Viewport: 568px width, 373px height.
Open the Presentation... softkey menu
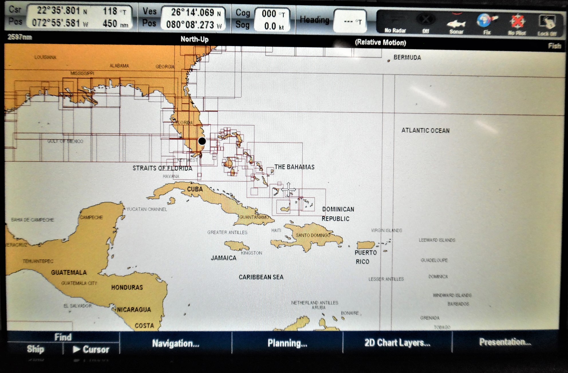505,342
